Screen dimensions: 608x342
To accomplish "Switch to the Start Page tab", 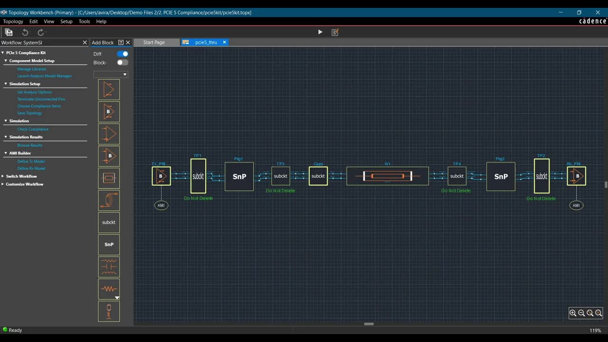I will click(154, 42).
